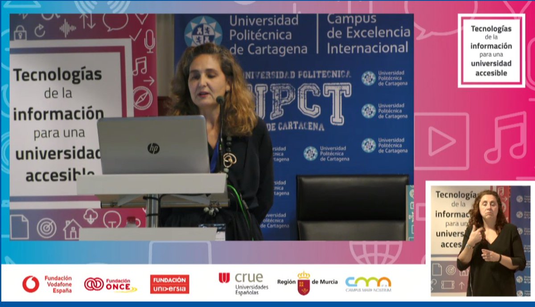Click the microphone in front of the speaker
The image size is (535, 307).
[220, 101]
